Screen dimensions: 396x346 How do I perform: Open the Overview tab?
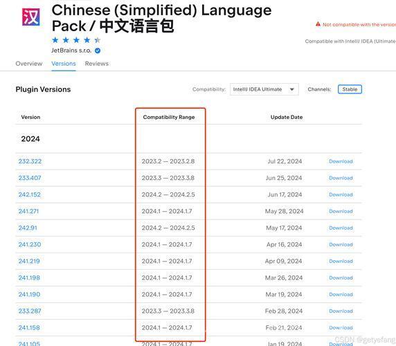(x=29, y=64)
